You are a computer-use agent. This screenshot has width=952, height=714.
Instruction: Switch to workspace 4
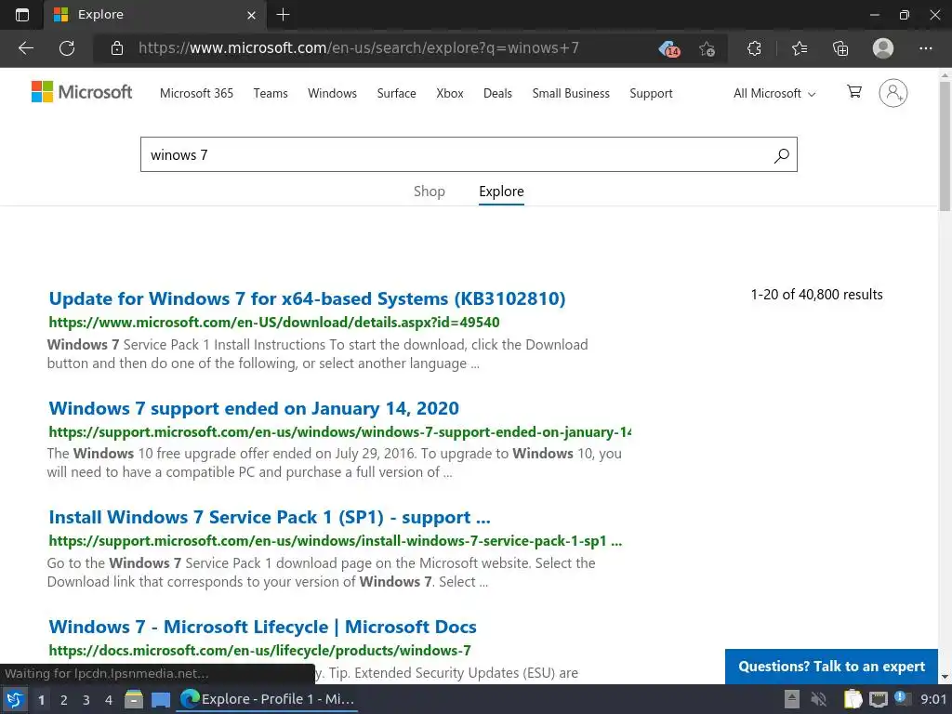tap(109, 700)
